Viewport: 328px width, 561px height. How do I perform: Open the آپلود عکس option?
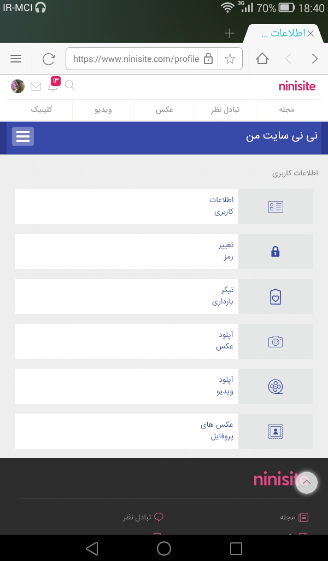[x=164, y=341]
